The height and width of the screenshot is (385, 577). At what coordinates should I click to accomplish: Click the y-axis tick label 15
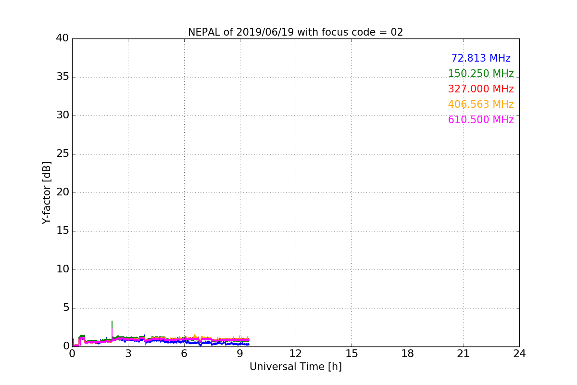pyautogui.click(x=63, y=231)
